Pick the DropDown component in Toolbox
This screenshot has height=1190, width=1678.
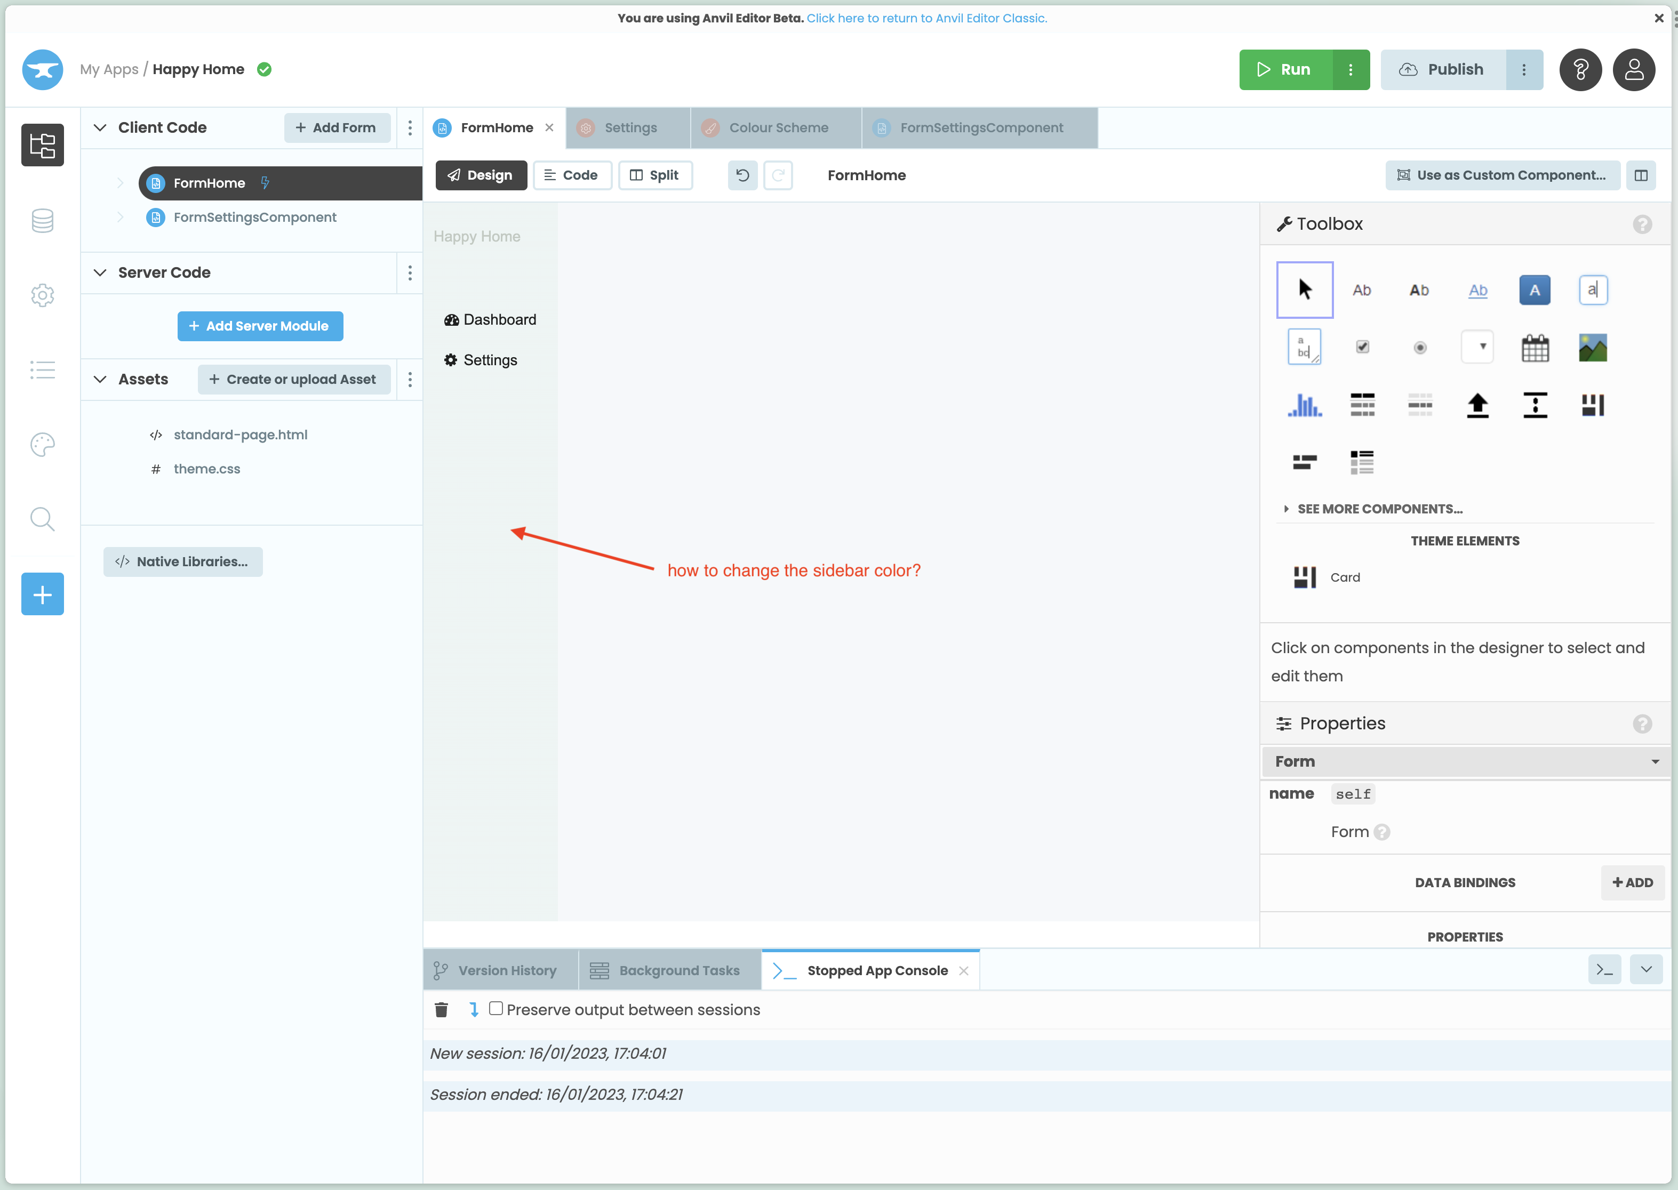(1477, 347)
